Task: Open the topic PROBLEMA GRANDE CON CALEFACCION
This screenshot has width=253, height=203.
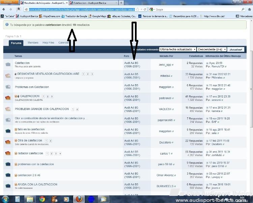Action: (42, 109)
